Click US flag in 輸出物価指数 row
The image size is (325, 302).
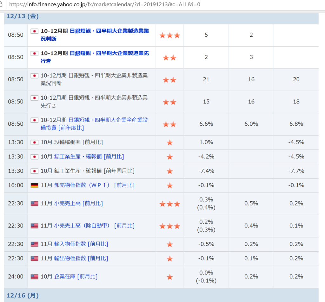click(34, 258)
